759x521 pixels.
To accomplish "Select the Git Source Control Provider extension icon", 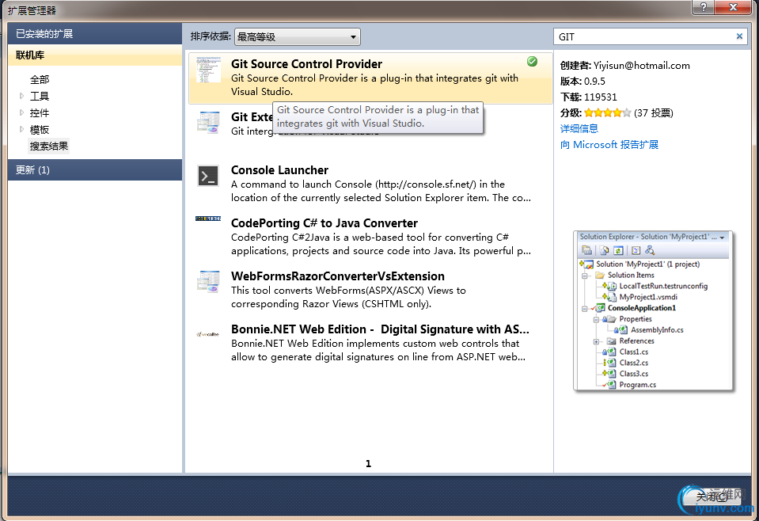I will tap(209, 70).
